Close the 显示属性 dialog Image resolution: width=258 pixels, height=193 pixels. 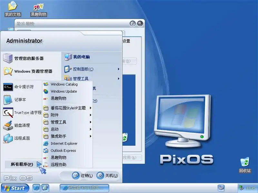pos(140,23)
